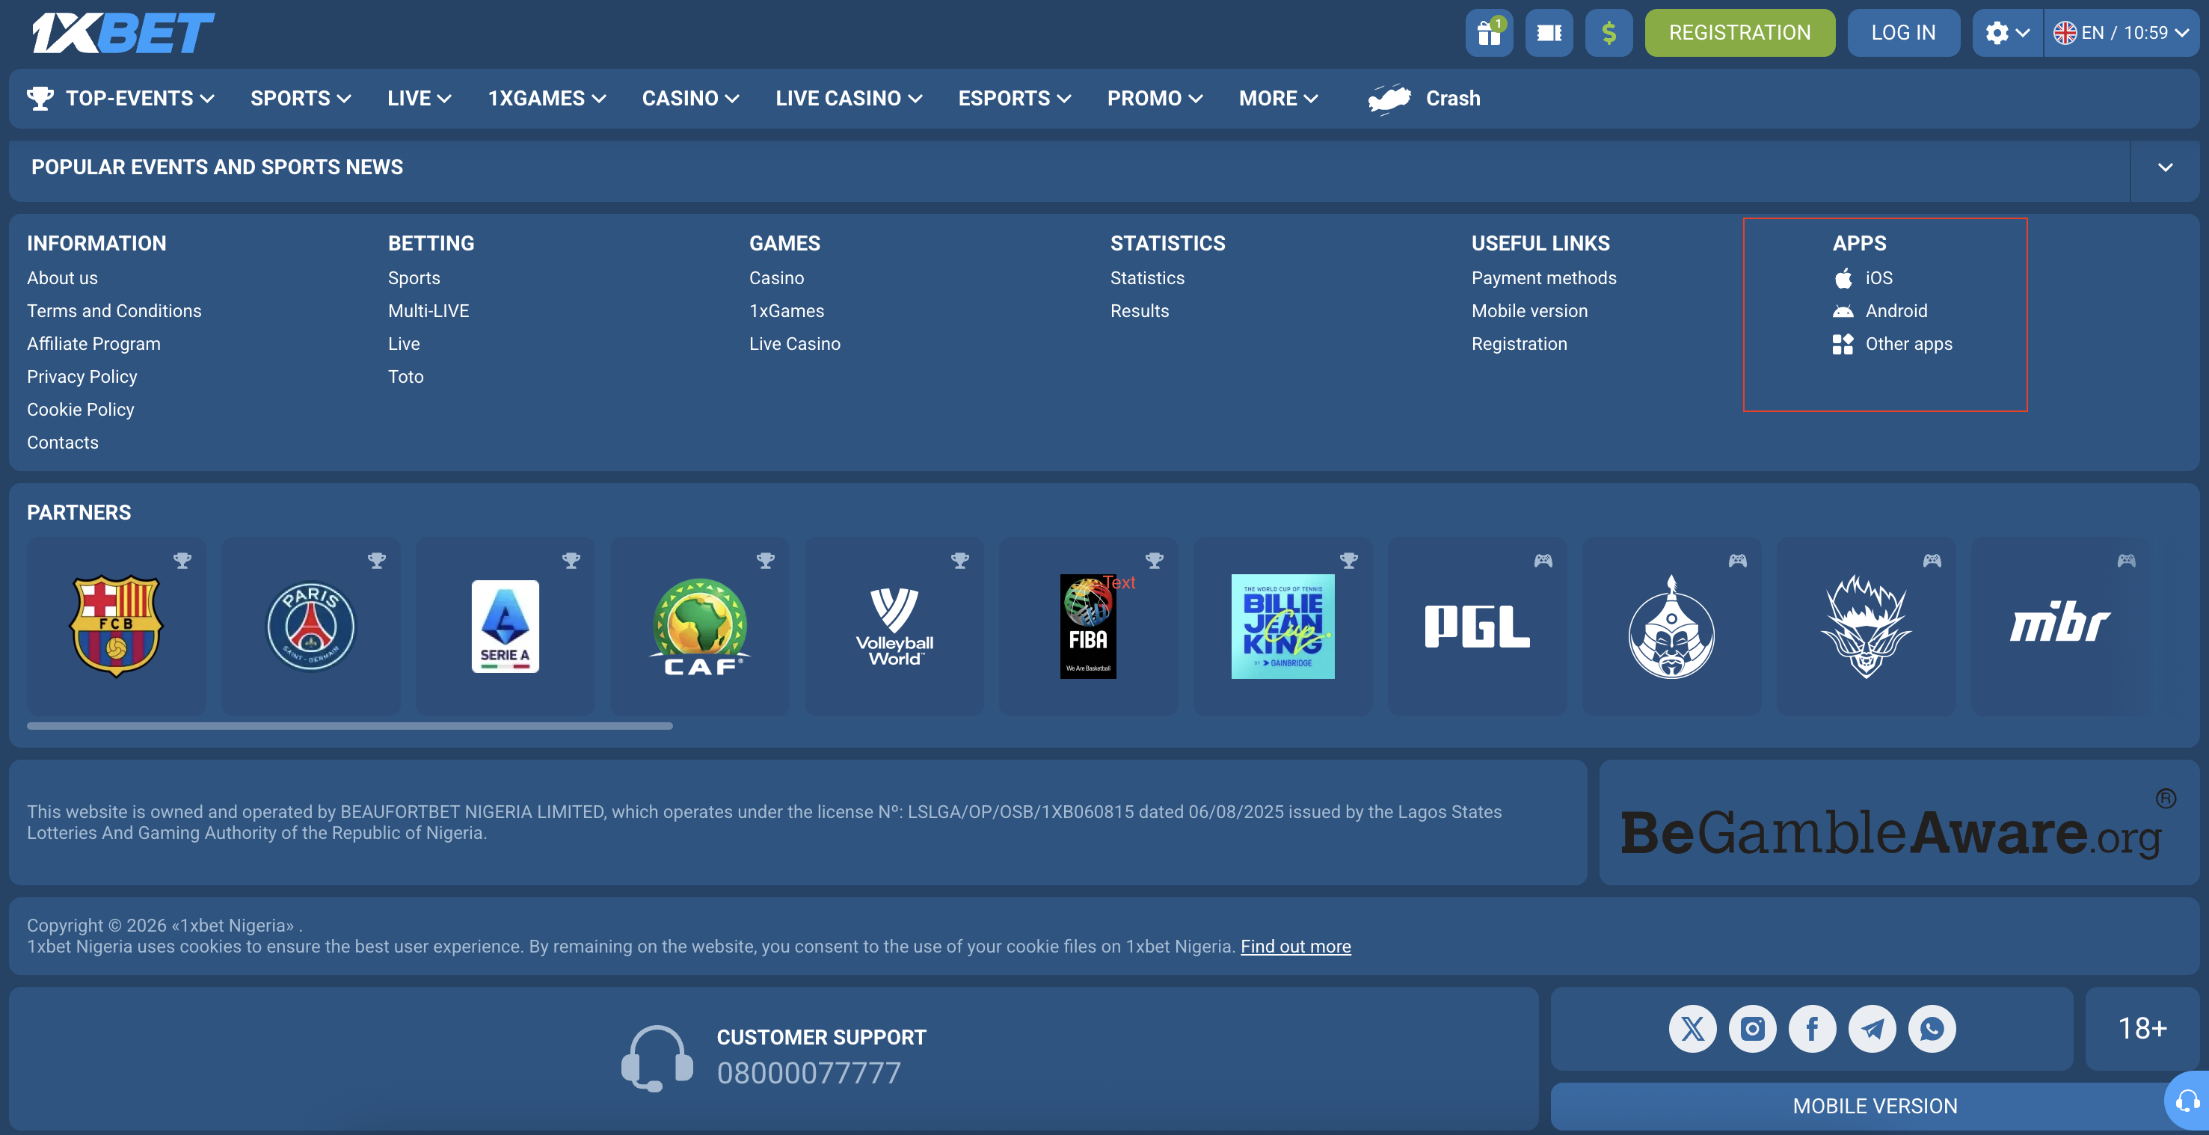
Task: Click the BeGambleAware.org banner
Action: coord(1898,822)
